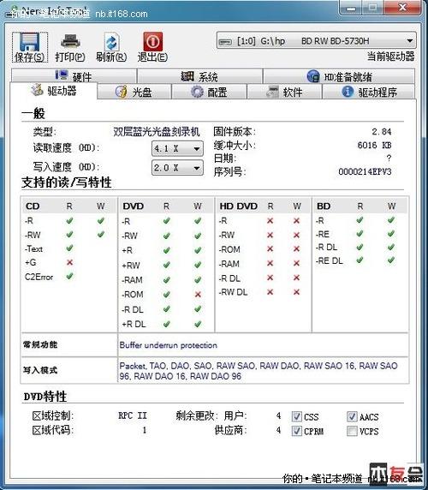Screen dimensions: 428x490
Task: Click the Refresh icon
Action: pos(111,42)
